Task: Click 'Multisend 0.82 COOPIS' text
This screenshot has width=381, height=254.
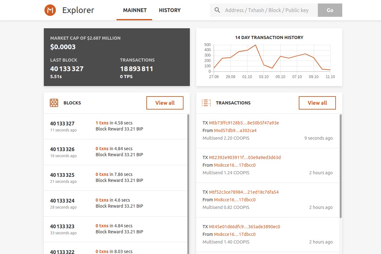Action: click(226, 207)
